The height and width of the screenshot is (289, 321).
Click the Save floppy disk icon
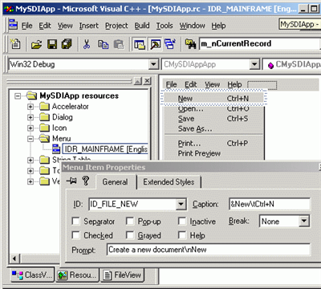click(x=52, y=44)
